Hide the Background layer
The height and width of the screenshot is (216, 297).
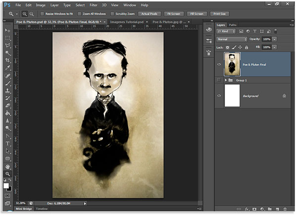[x=219, y=96]
